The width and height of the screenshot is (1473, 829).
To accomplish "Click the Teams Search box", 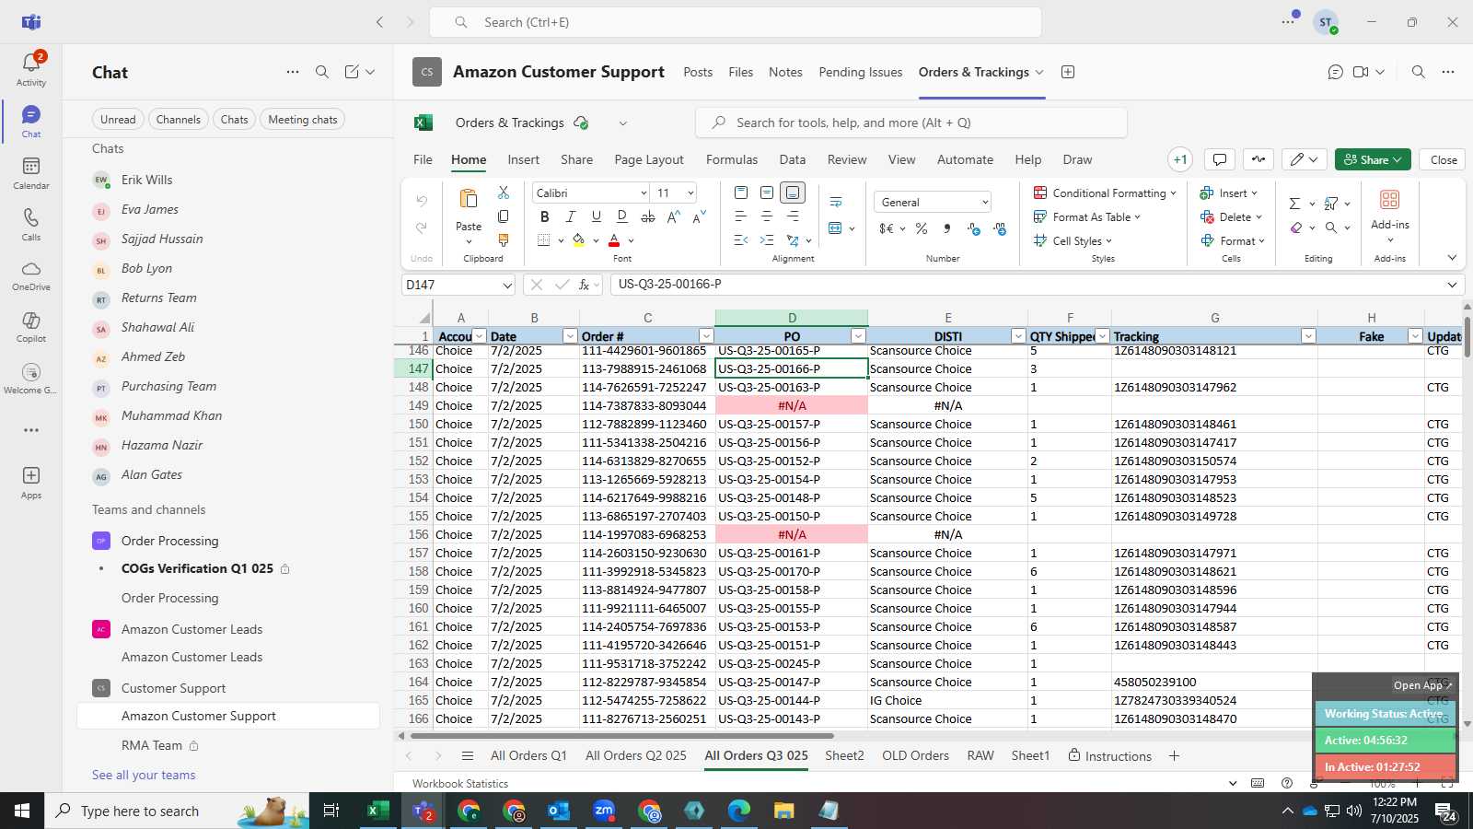I will tap(736, 22).
